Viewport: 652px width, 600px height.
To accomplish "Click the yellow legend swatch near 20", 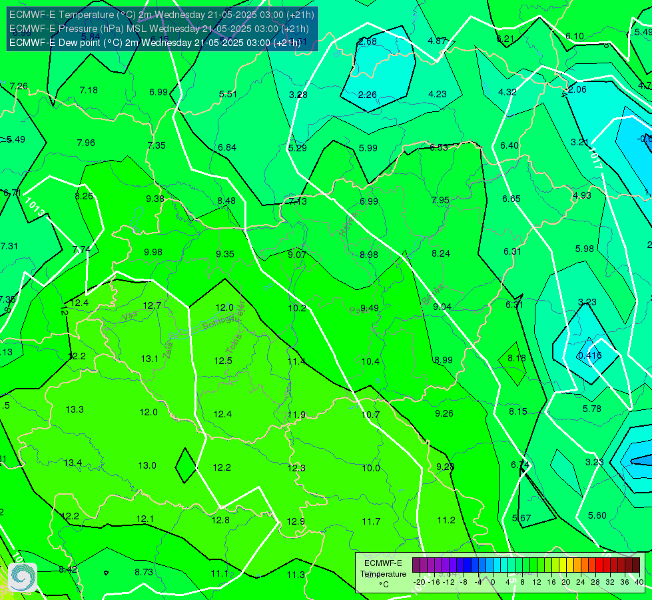I will pyautogui.click(x=563, y=565).
